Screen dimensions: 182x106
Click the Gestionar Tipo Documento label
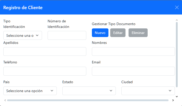(114, 24)
